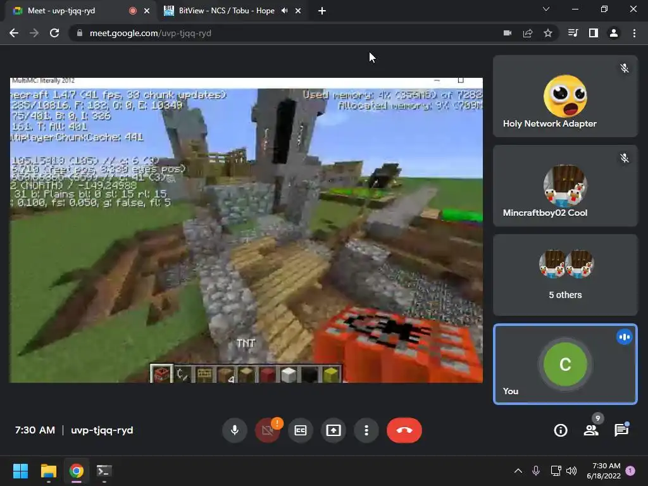This screenshot has width=648, height=486.
Task: Select Holy Network Adapter participant tile
Action: [565, 96]
